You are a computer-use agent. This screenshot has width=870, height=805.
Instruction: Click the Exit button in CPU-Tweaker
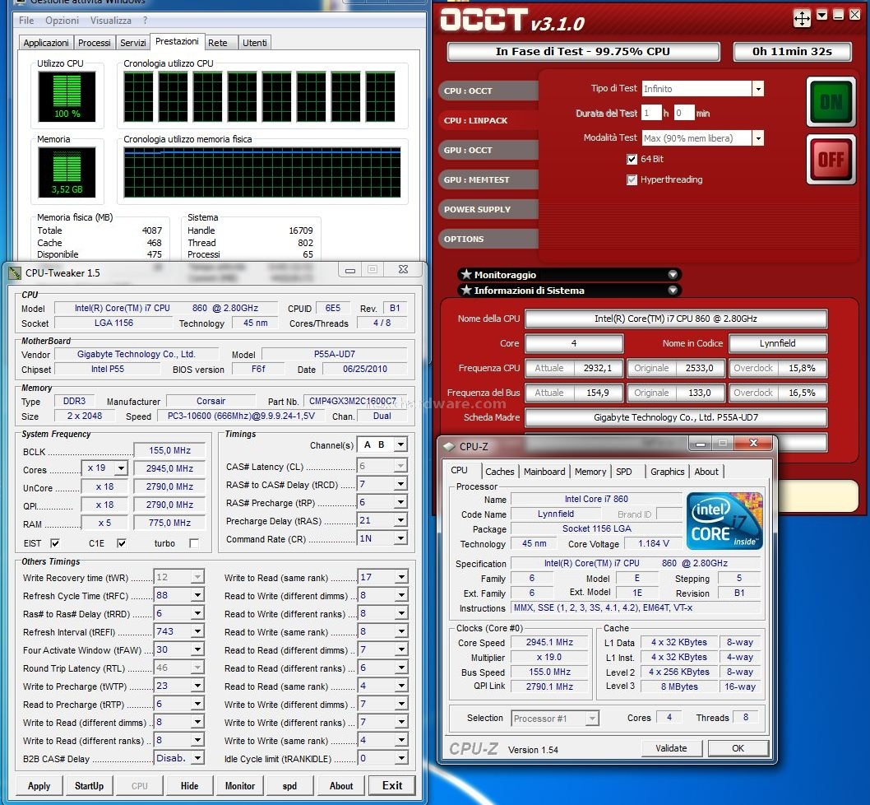pyautogui.click(x=392, y=785)
